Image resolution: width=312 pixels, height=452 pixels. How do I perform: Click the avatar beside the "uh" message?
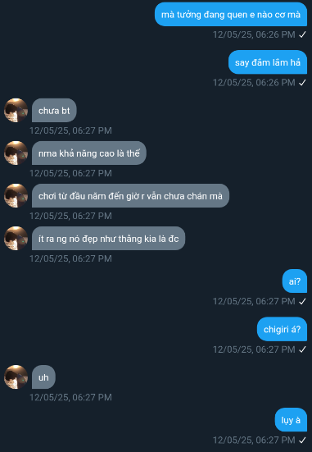point(16,377)
